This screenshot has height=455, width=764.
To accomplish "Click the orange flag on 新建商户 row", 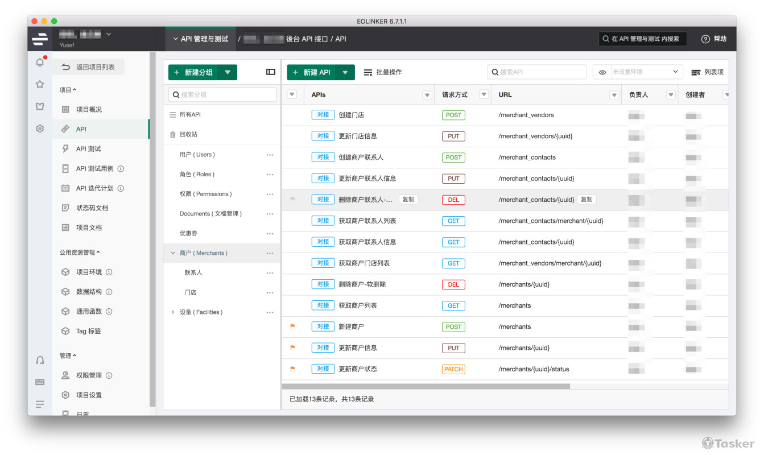I will [x=293, y=326].
